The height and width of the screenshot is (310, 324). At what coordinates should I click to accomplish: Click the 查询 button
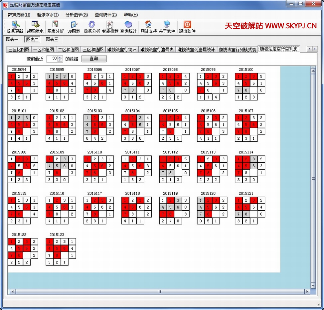94,59
